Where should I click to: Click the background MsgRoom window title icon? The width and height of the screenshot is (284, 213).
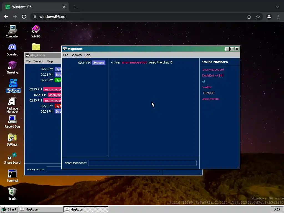[x=27, y=55]
